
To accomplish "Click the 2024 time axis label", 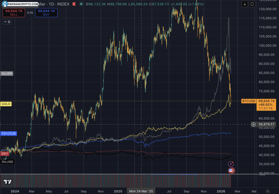I will [15, 191].
